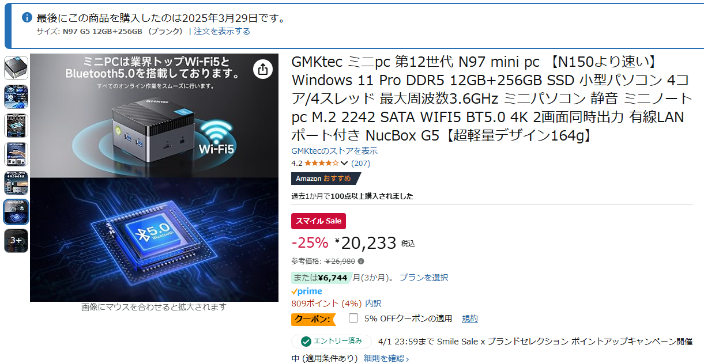
Task: Open the coupon 規約 terms link
Action: [470, 318]
